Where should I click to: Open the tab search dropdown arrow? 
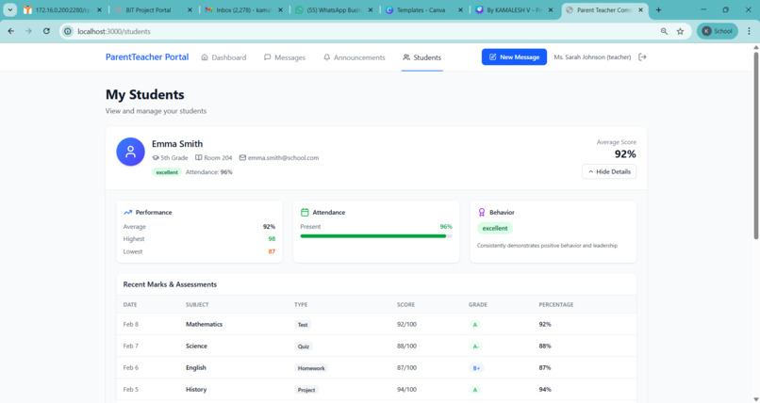click(9, 9)
